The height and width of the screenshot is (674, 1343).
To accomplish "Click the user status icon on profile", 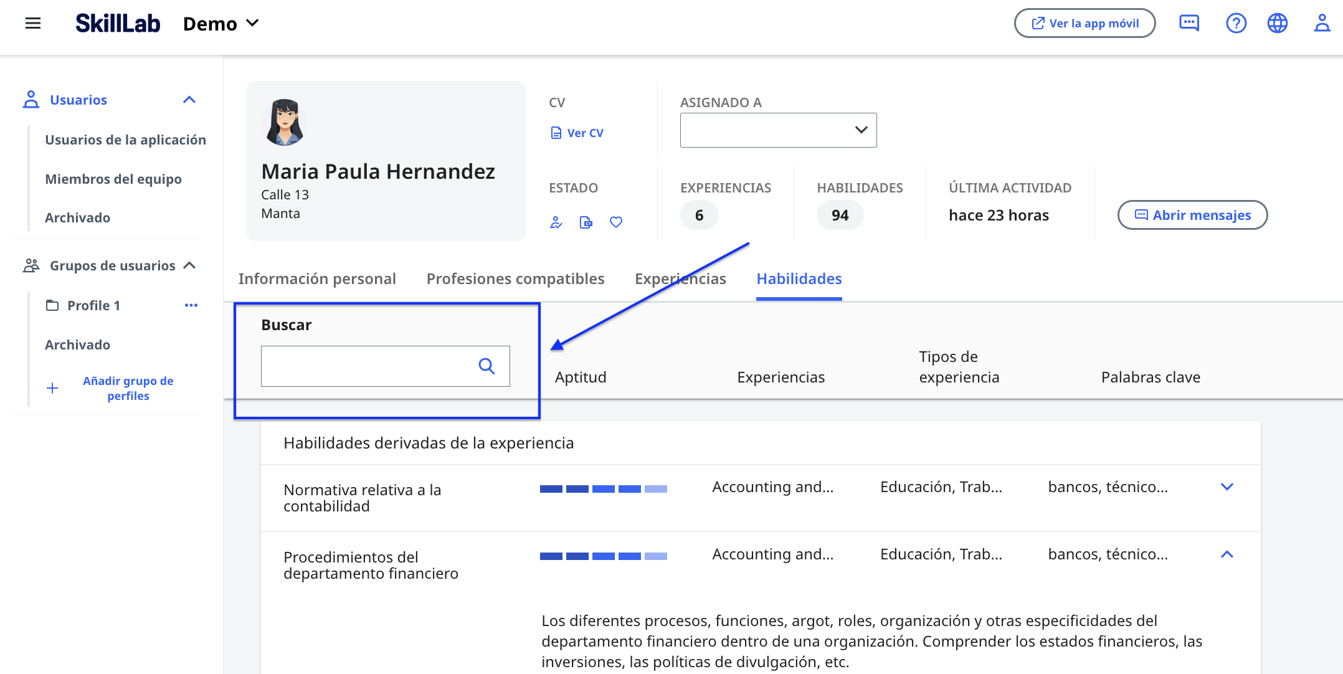I will coord(556,221).
